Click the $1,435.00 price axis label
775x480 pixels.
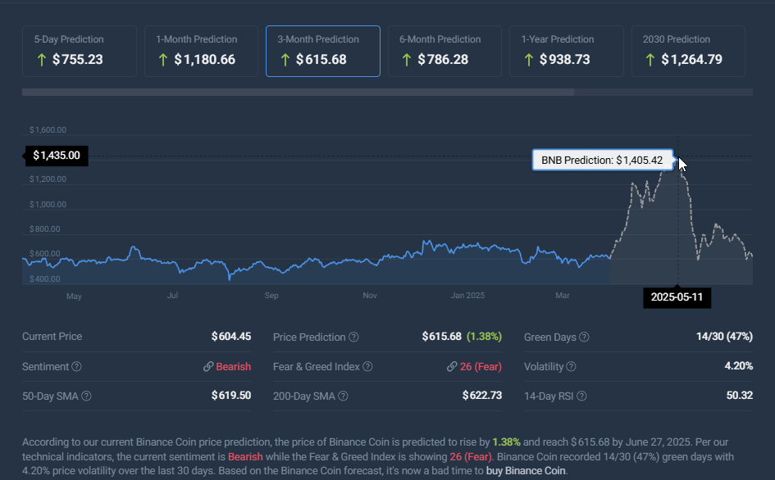tap(57, 156)
